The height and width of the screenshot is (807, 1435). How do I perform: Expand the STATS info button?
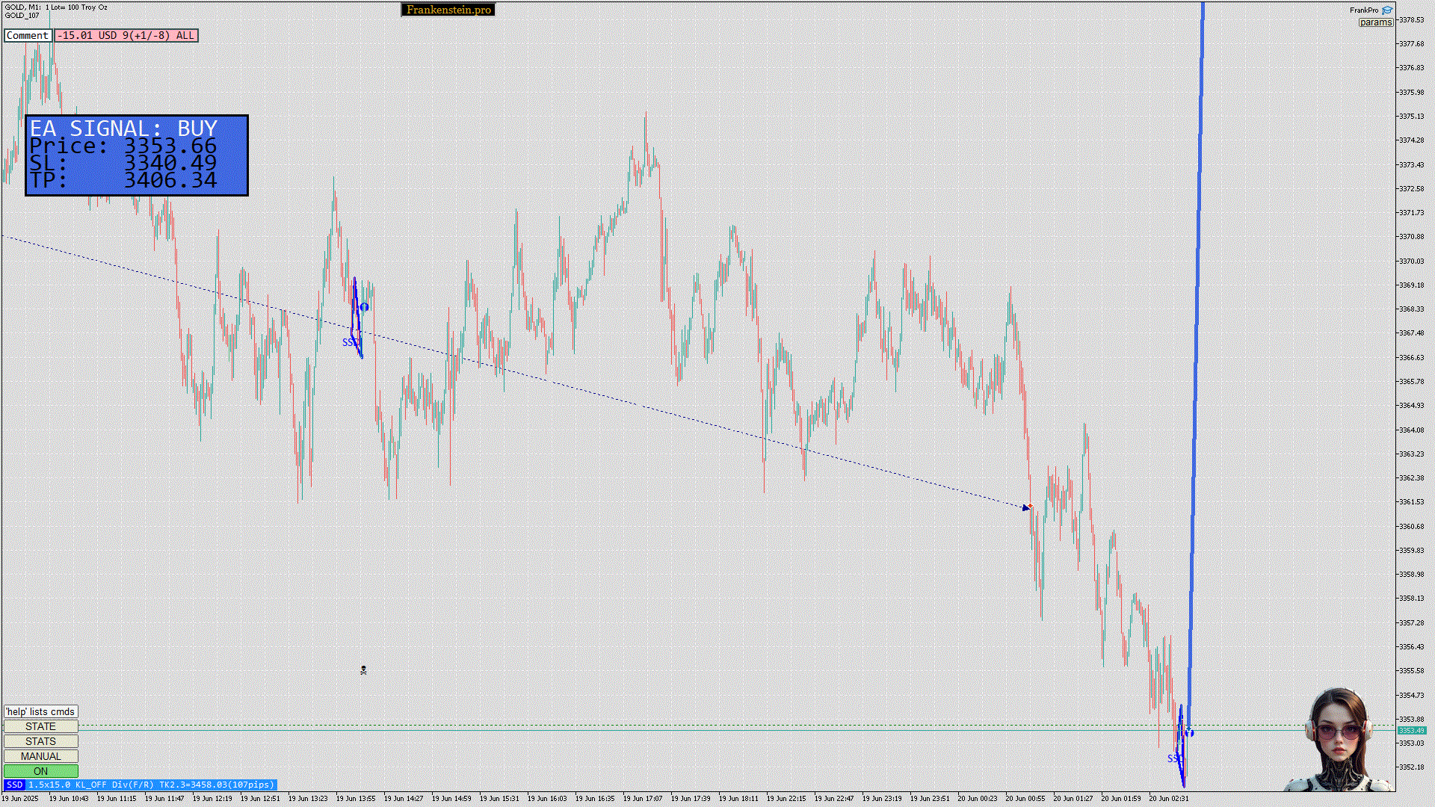(x=41, y=741)
